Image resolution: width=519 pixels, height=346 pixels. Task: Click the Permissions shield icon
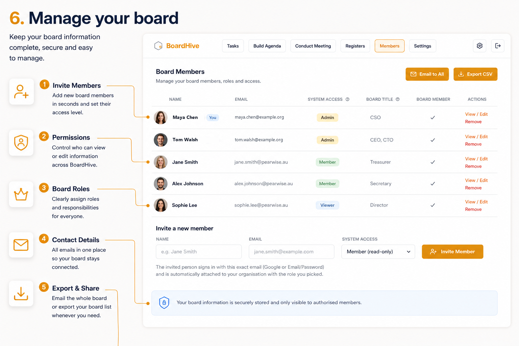(x=21, y=143)
